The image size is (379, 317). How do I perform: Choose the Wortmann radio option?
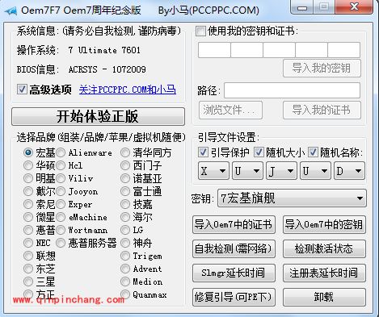pyautogui.click(x=61, y=230)
